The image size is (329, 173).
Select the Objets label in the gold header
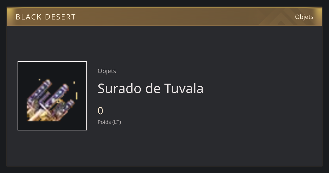tap(304, 17)
